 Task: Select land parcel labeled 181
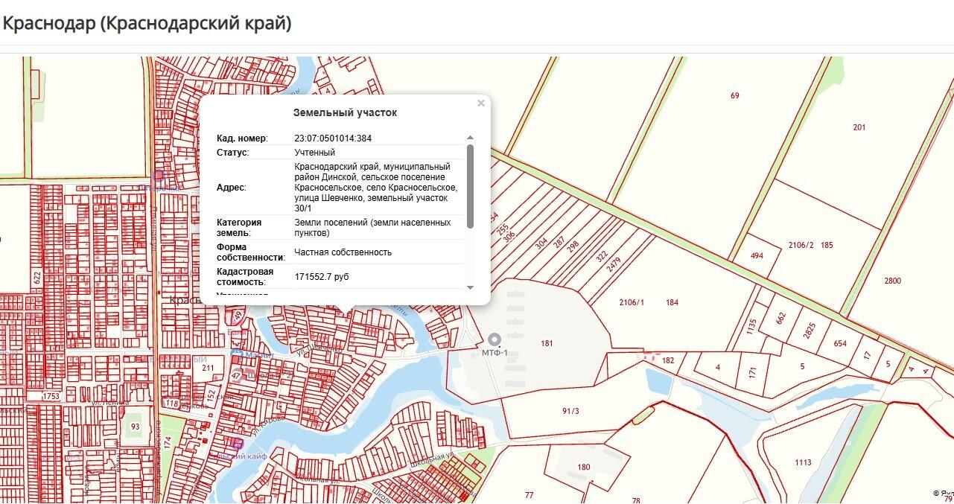coord(547,343)
